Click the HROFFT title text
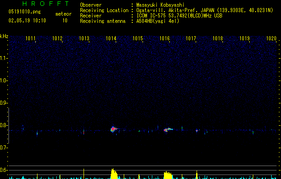This screenshot has width=281, height=179. click(46, 4)
